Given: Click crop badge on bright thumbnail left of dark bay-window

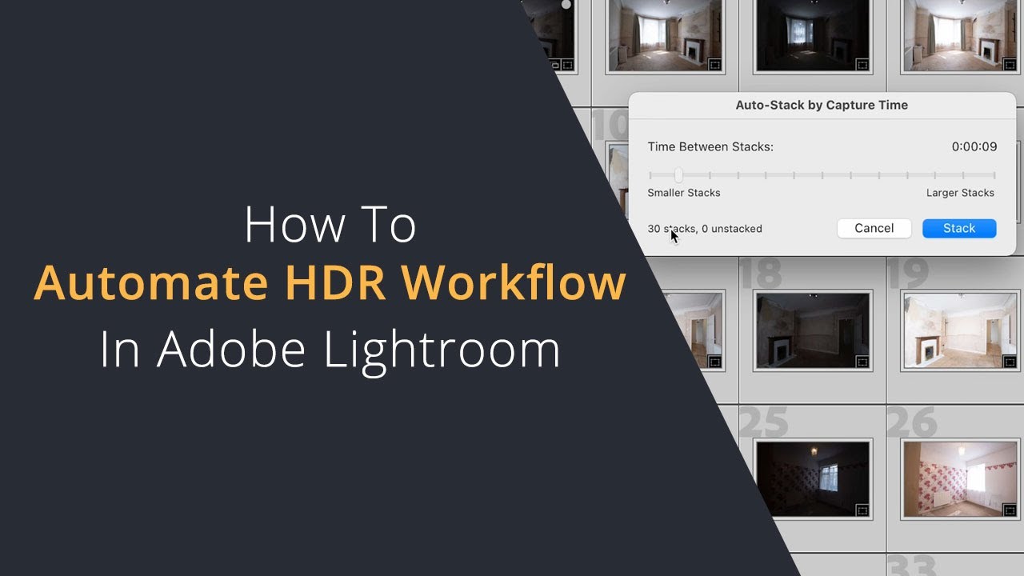Looking at the screenshot, I should pos(715,65).
